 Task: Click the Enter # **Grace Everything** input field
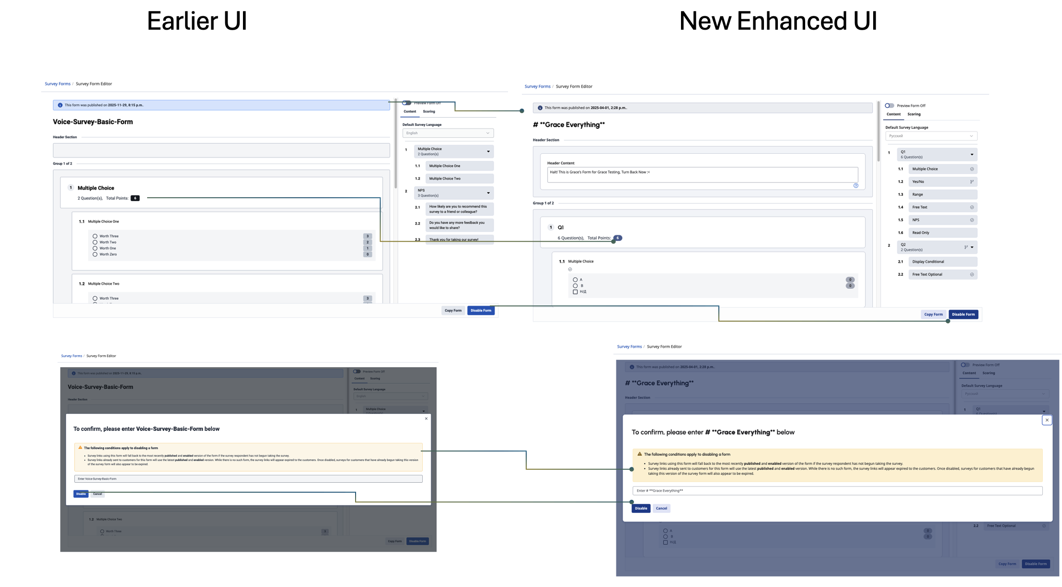click(x=837, y=491)
